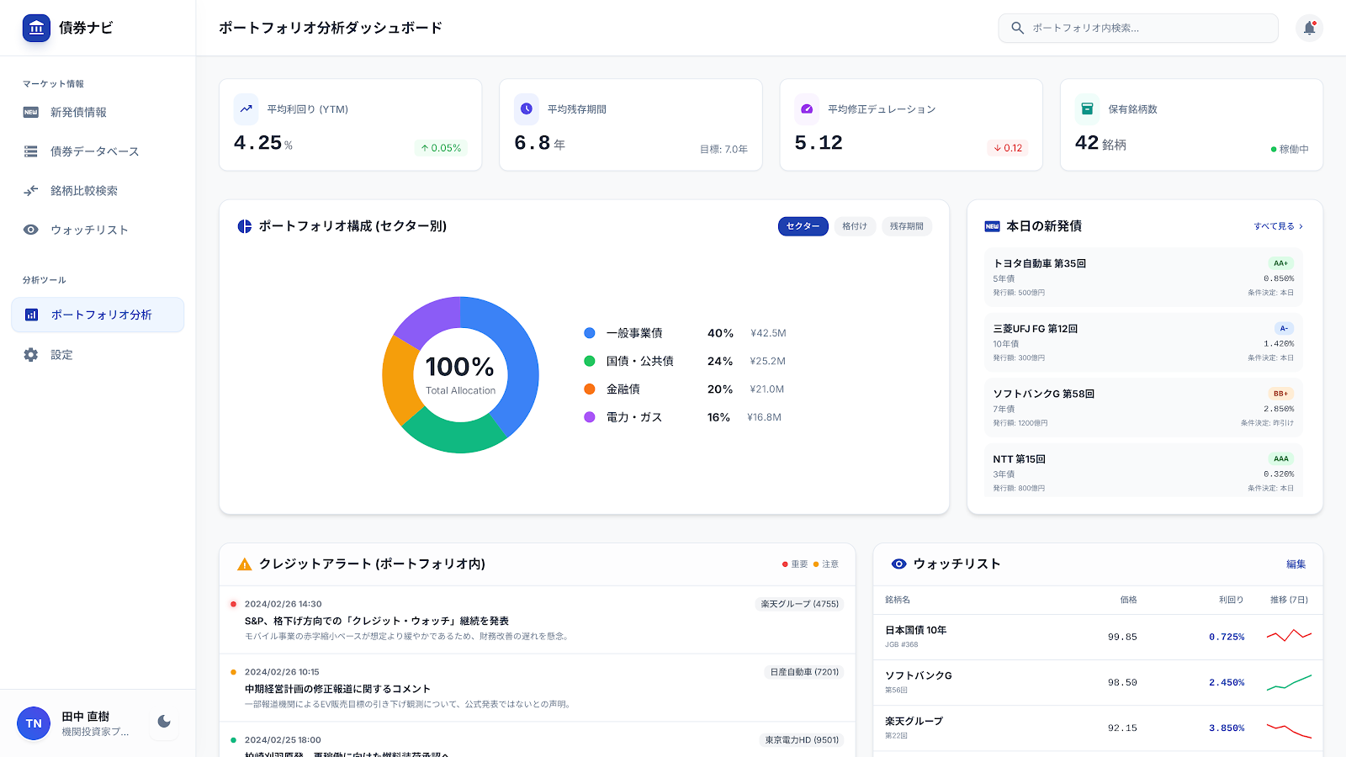The image size is (1346, 757).
Task: Click the ウォッチリスト eye icon in sidebar
Action: [x=31, y=230]
